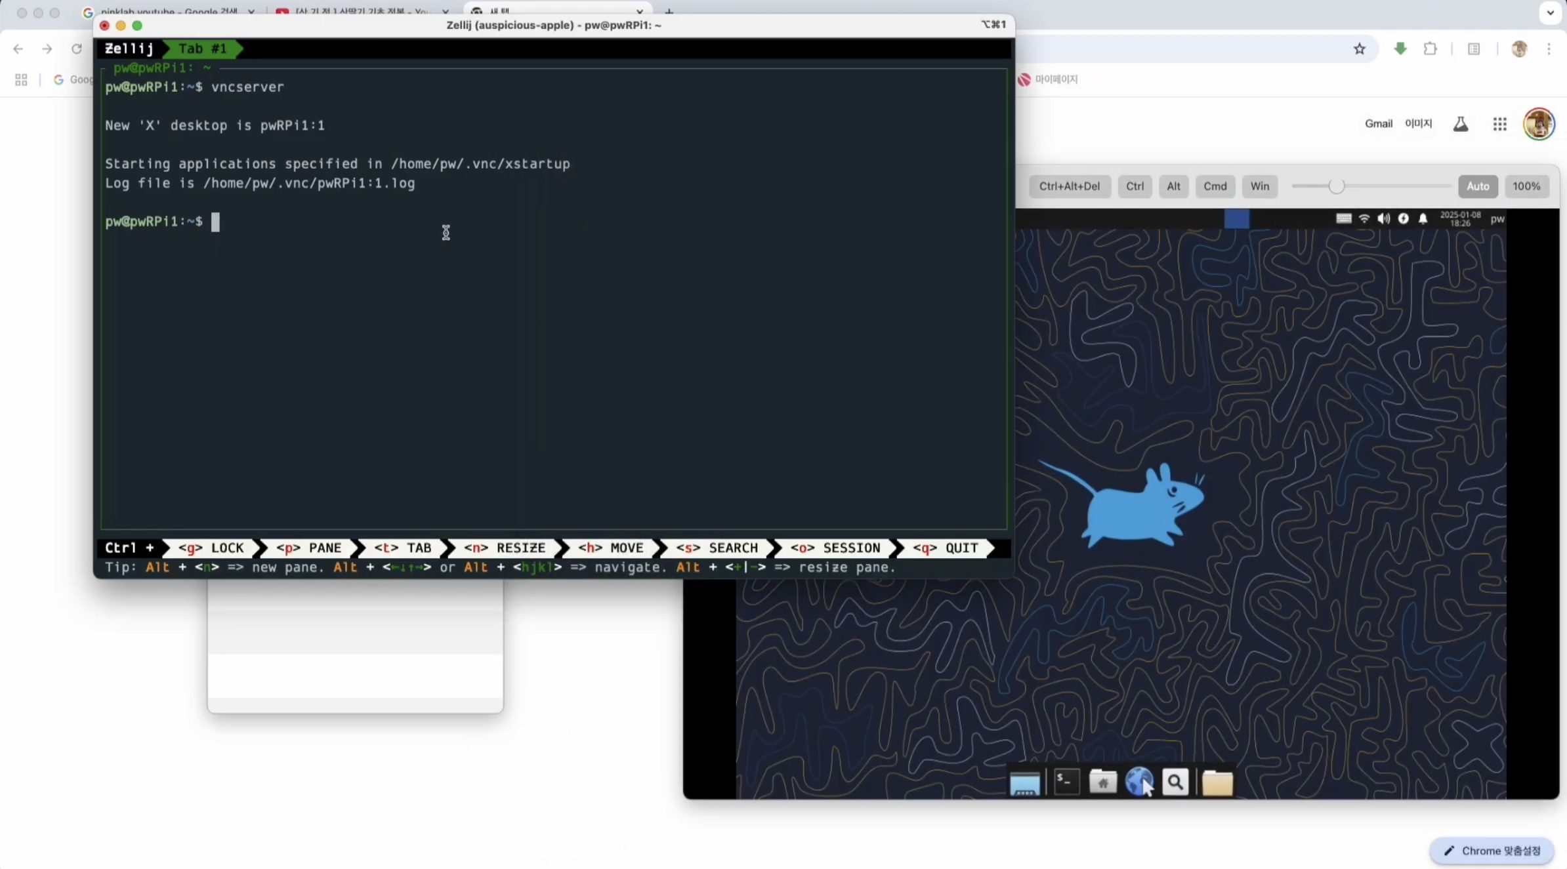
Task: Toggle the Alt modifier key button
Action: coord(1173,186)
